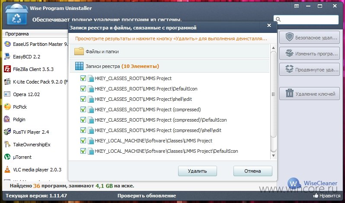Open the title bar menu icon
Image resolution: width=345 pixels, height=203 pixels.
coord(297,6)
